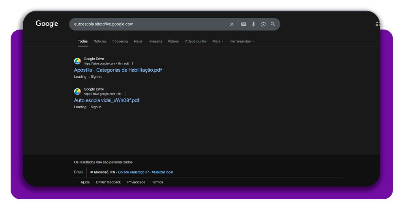The image size is (404, 211).
Task: Open Apostila - Categorias de Habilitação.pdf link
Action: [118, 70]
